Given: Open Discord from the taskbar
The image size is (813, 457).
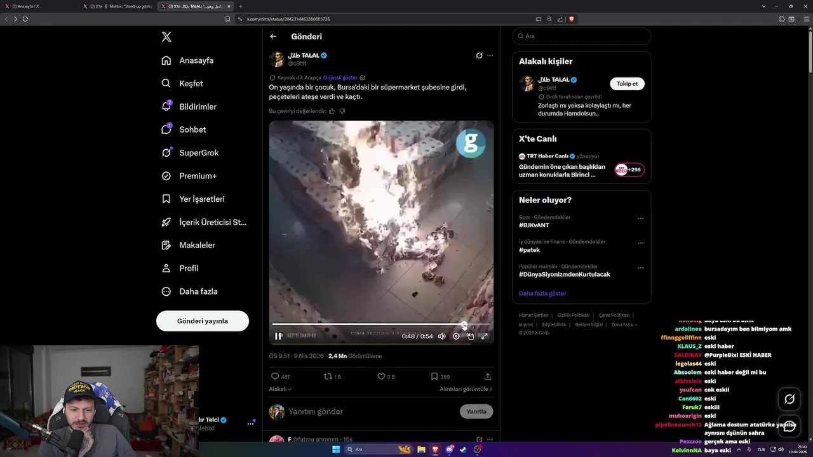Looking at the screenshot, I should pyautogui.click(x=450, y=449).
